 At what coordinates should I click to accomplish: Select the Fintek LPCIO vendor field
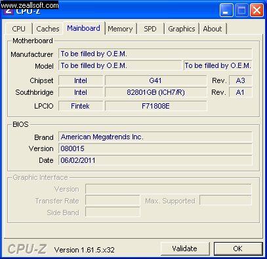pos(81,106)
